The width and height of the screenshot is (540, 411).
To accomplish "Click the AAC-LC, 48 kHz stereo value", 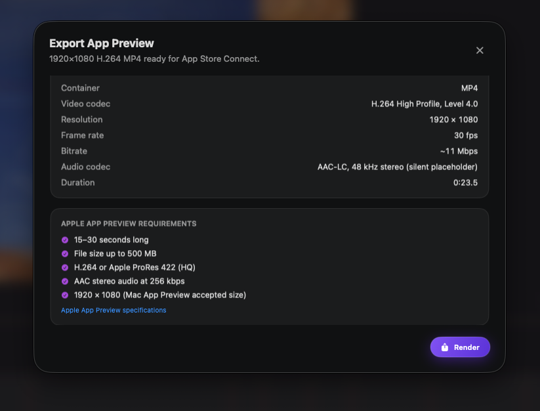I will coord(398,167).
